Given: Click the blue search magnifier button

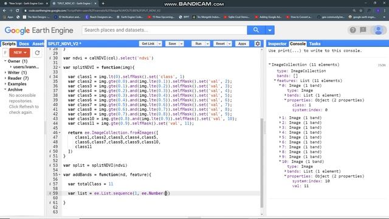Looking at the screenshot, I should (256, 30).
